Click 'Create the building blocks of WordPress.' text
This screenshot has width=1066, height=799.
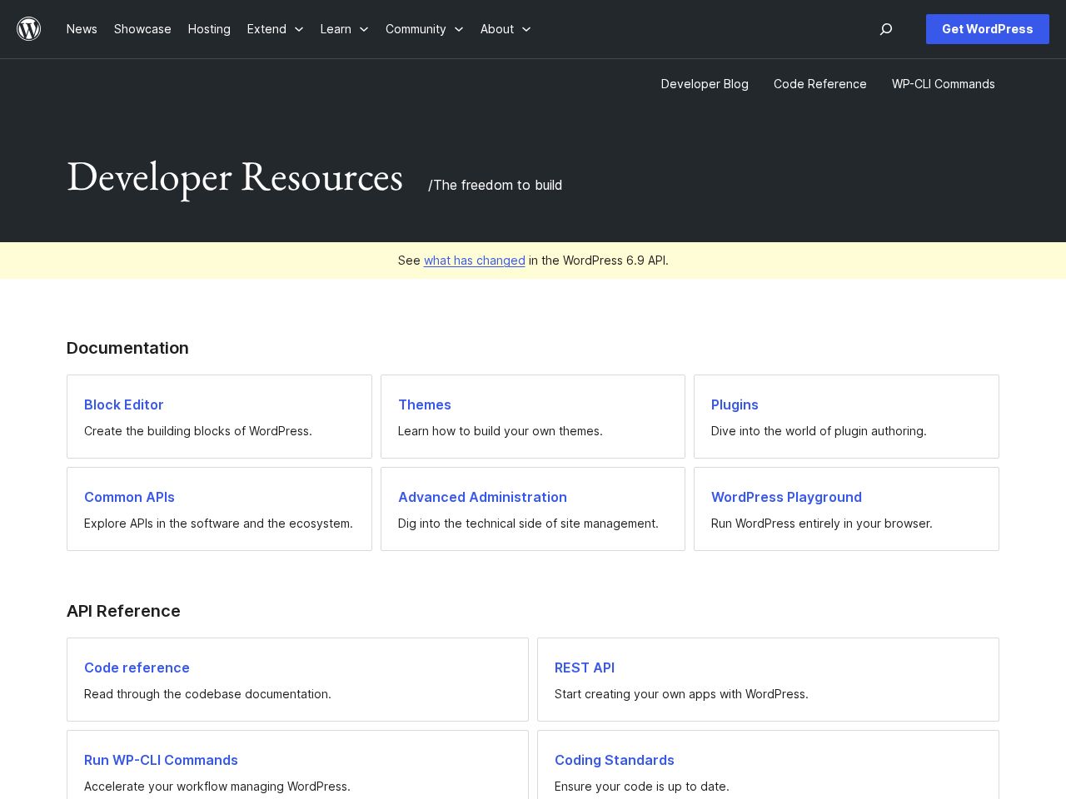click(x=198, y=431)
